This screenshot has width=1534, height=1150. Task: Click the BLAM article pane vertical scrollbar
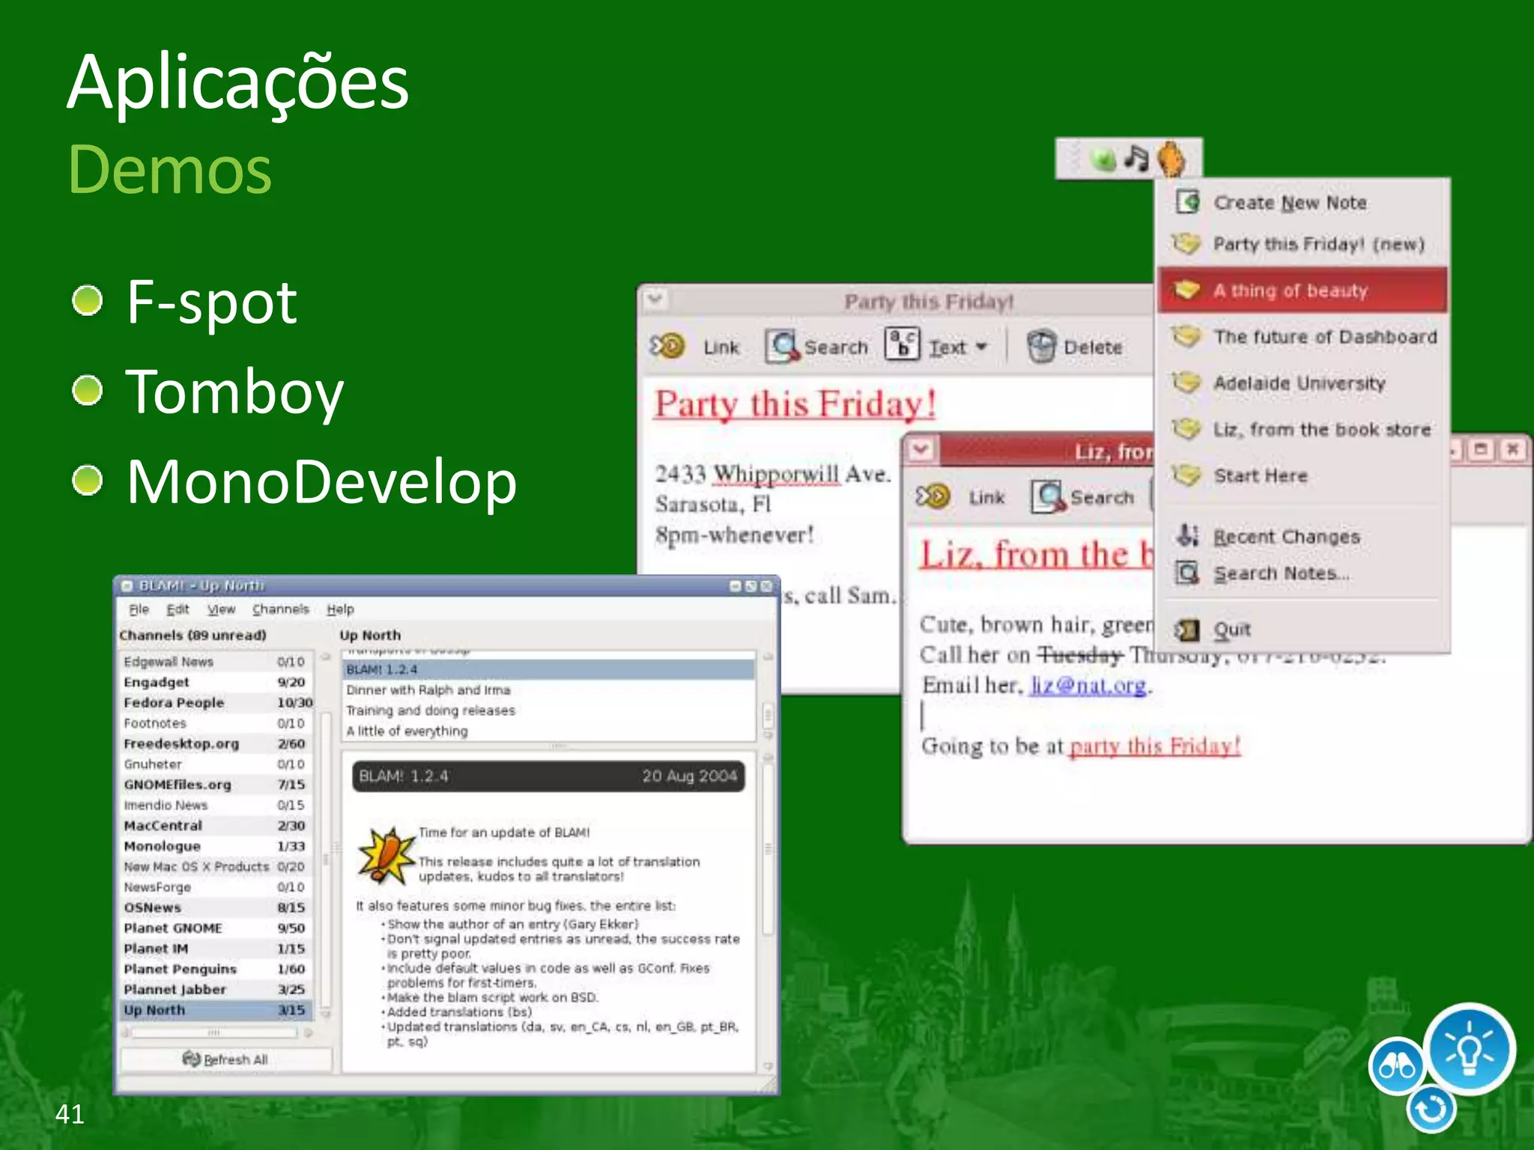768,912
